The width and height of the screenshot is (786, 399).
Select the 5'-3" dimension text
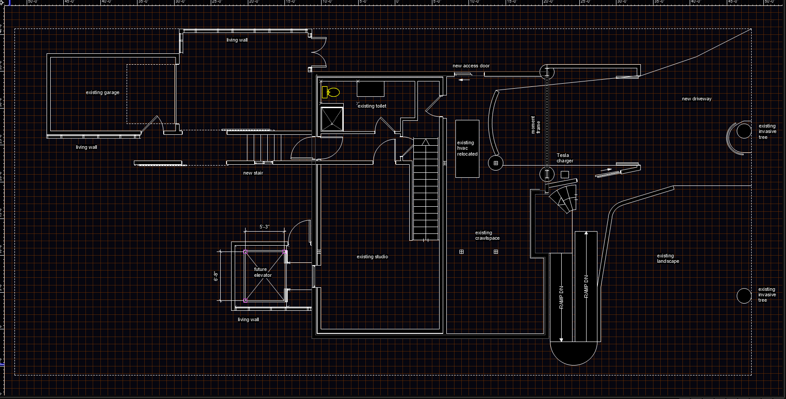[x=264, y=227]
